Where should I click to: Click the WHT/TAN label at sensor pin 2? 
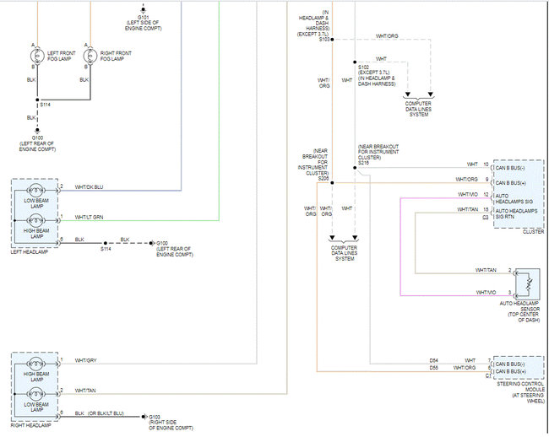[x=486, y=270]
